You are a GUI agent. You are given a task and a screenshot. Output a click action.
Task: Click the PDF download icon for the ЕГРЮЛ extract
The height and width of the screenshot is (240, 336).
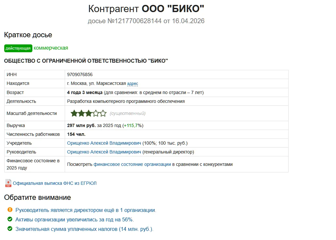[8, 183]
